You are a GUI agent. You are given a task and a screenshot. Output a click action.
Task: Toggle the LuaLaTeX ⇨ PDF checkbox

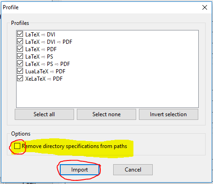(20, 71)
